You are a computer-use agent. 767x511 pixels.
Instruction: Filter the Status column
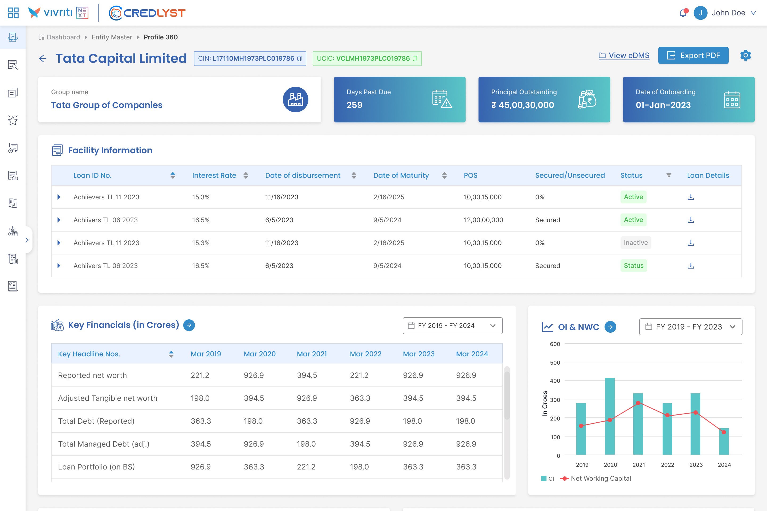pos(668,175)
